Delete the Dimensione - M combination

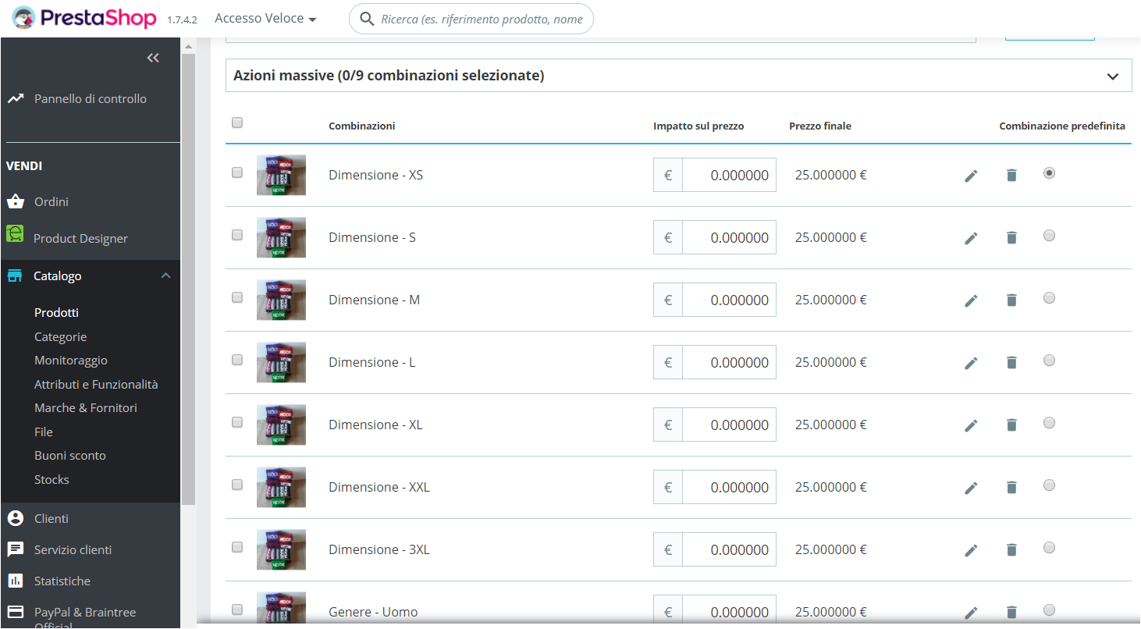tap(1011, 300)
